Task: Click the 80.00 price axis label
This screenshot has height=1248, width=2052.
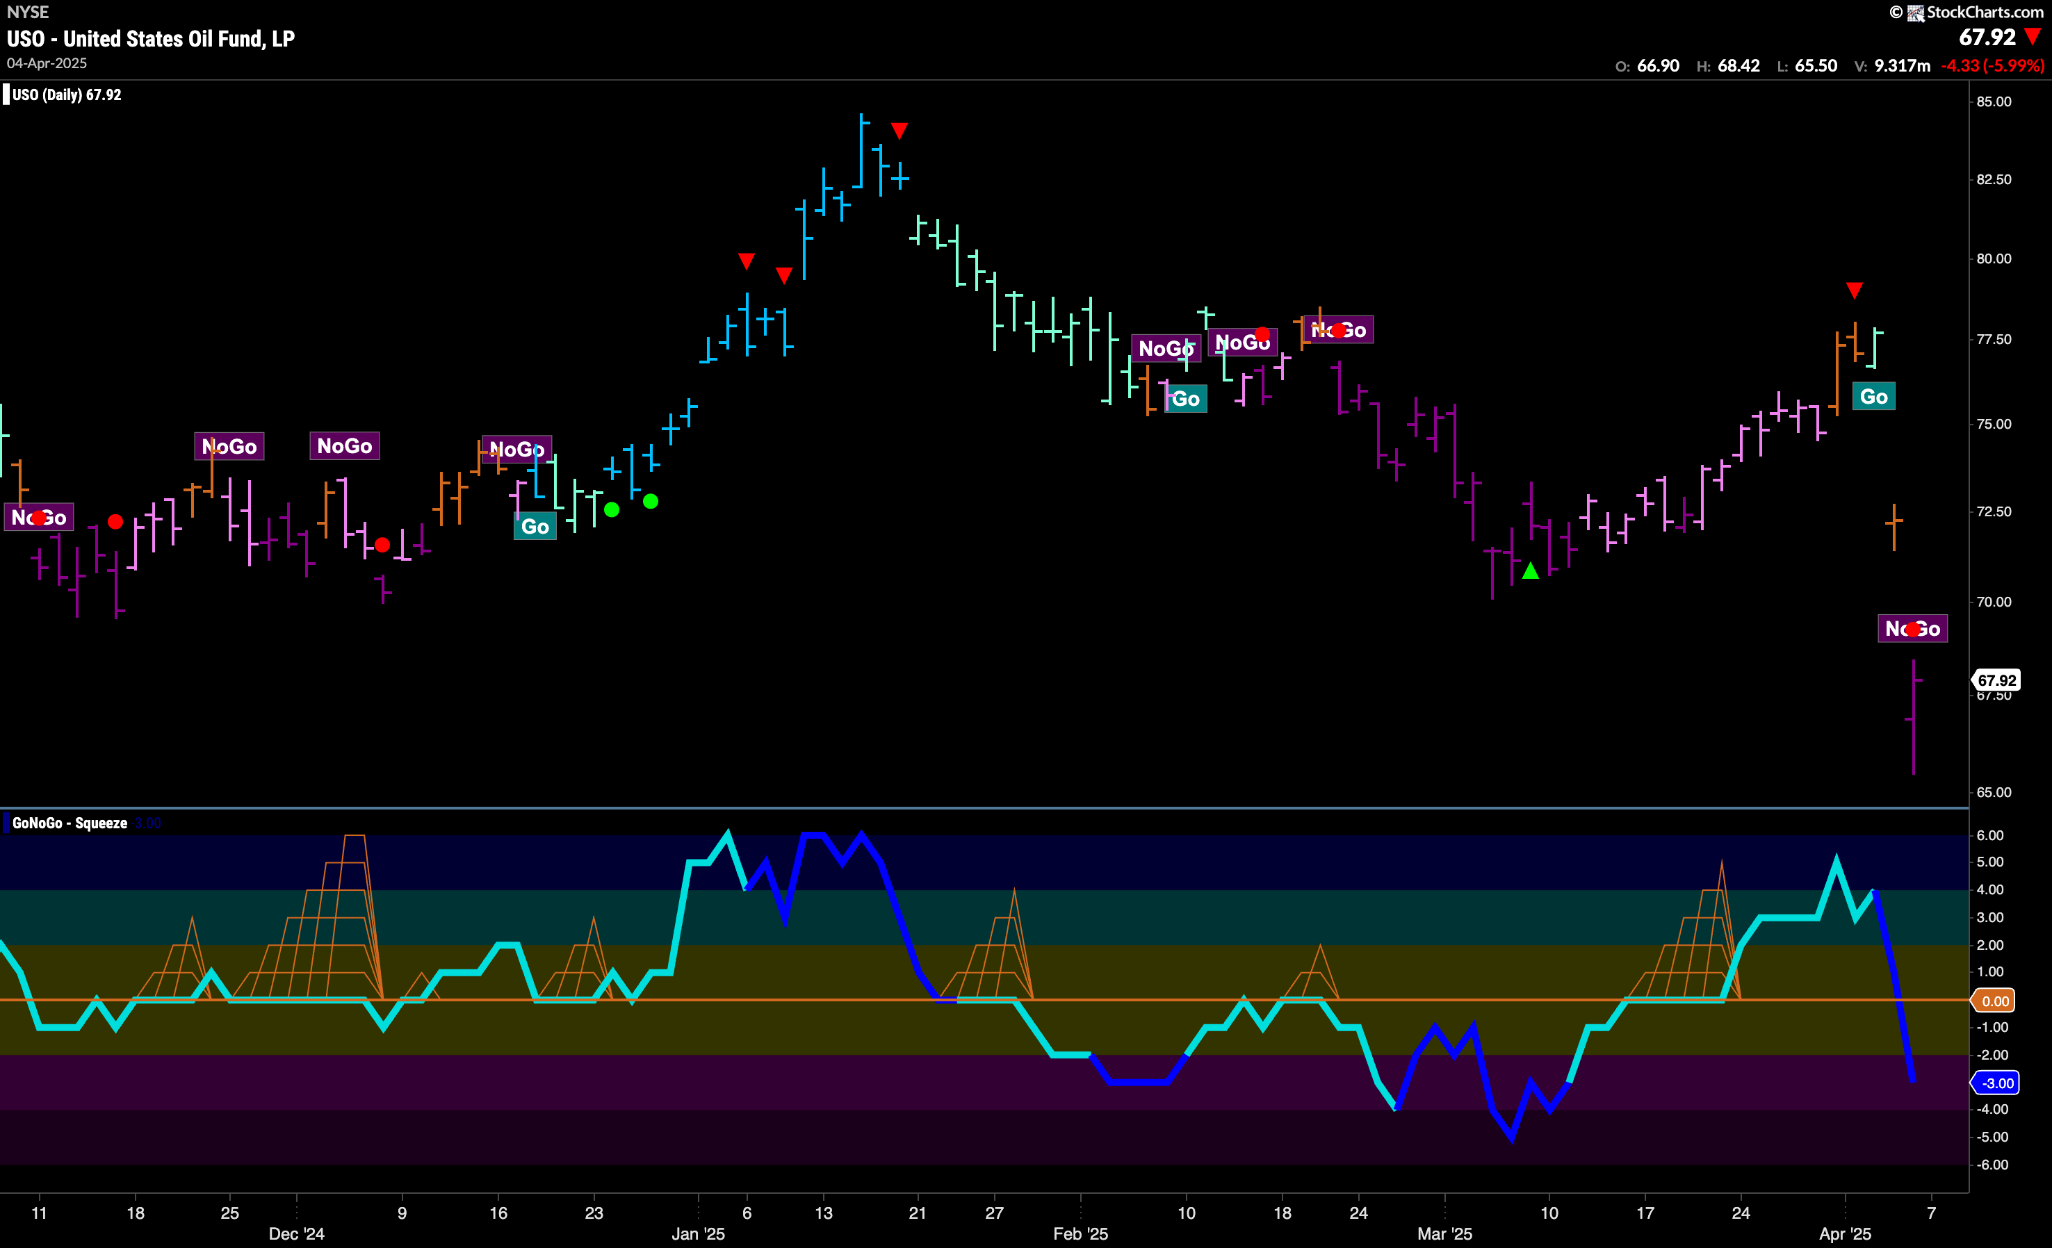Action: (1994, 259)
